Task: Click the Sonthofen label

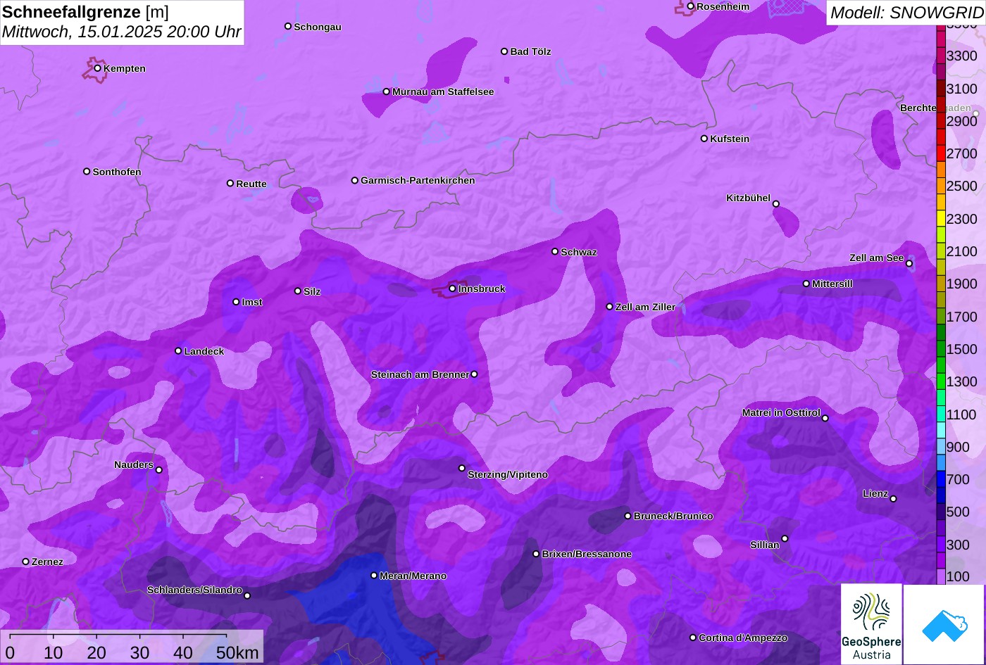Action: (x=117, y=172)
